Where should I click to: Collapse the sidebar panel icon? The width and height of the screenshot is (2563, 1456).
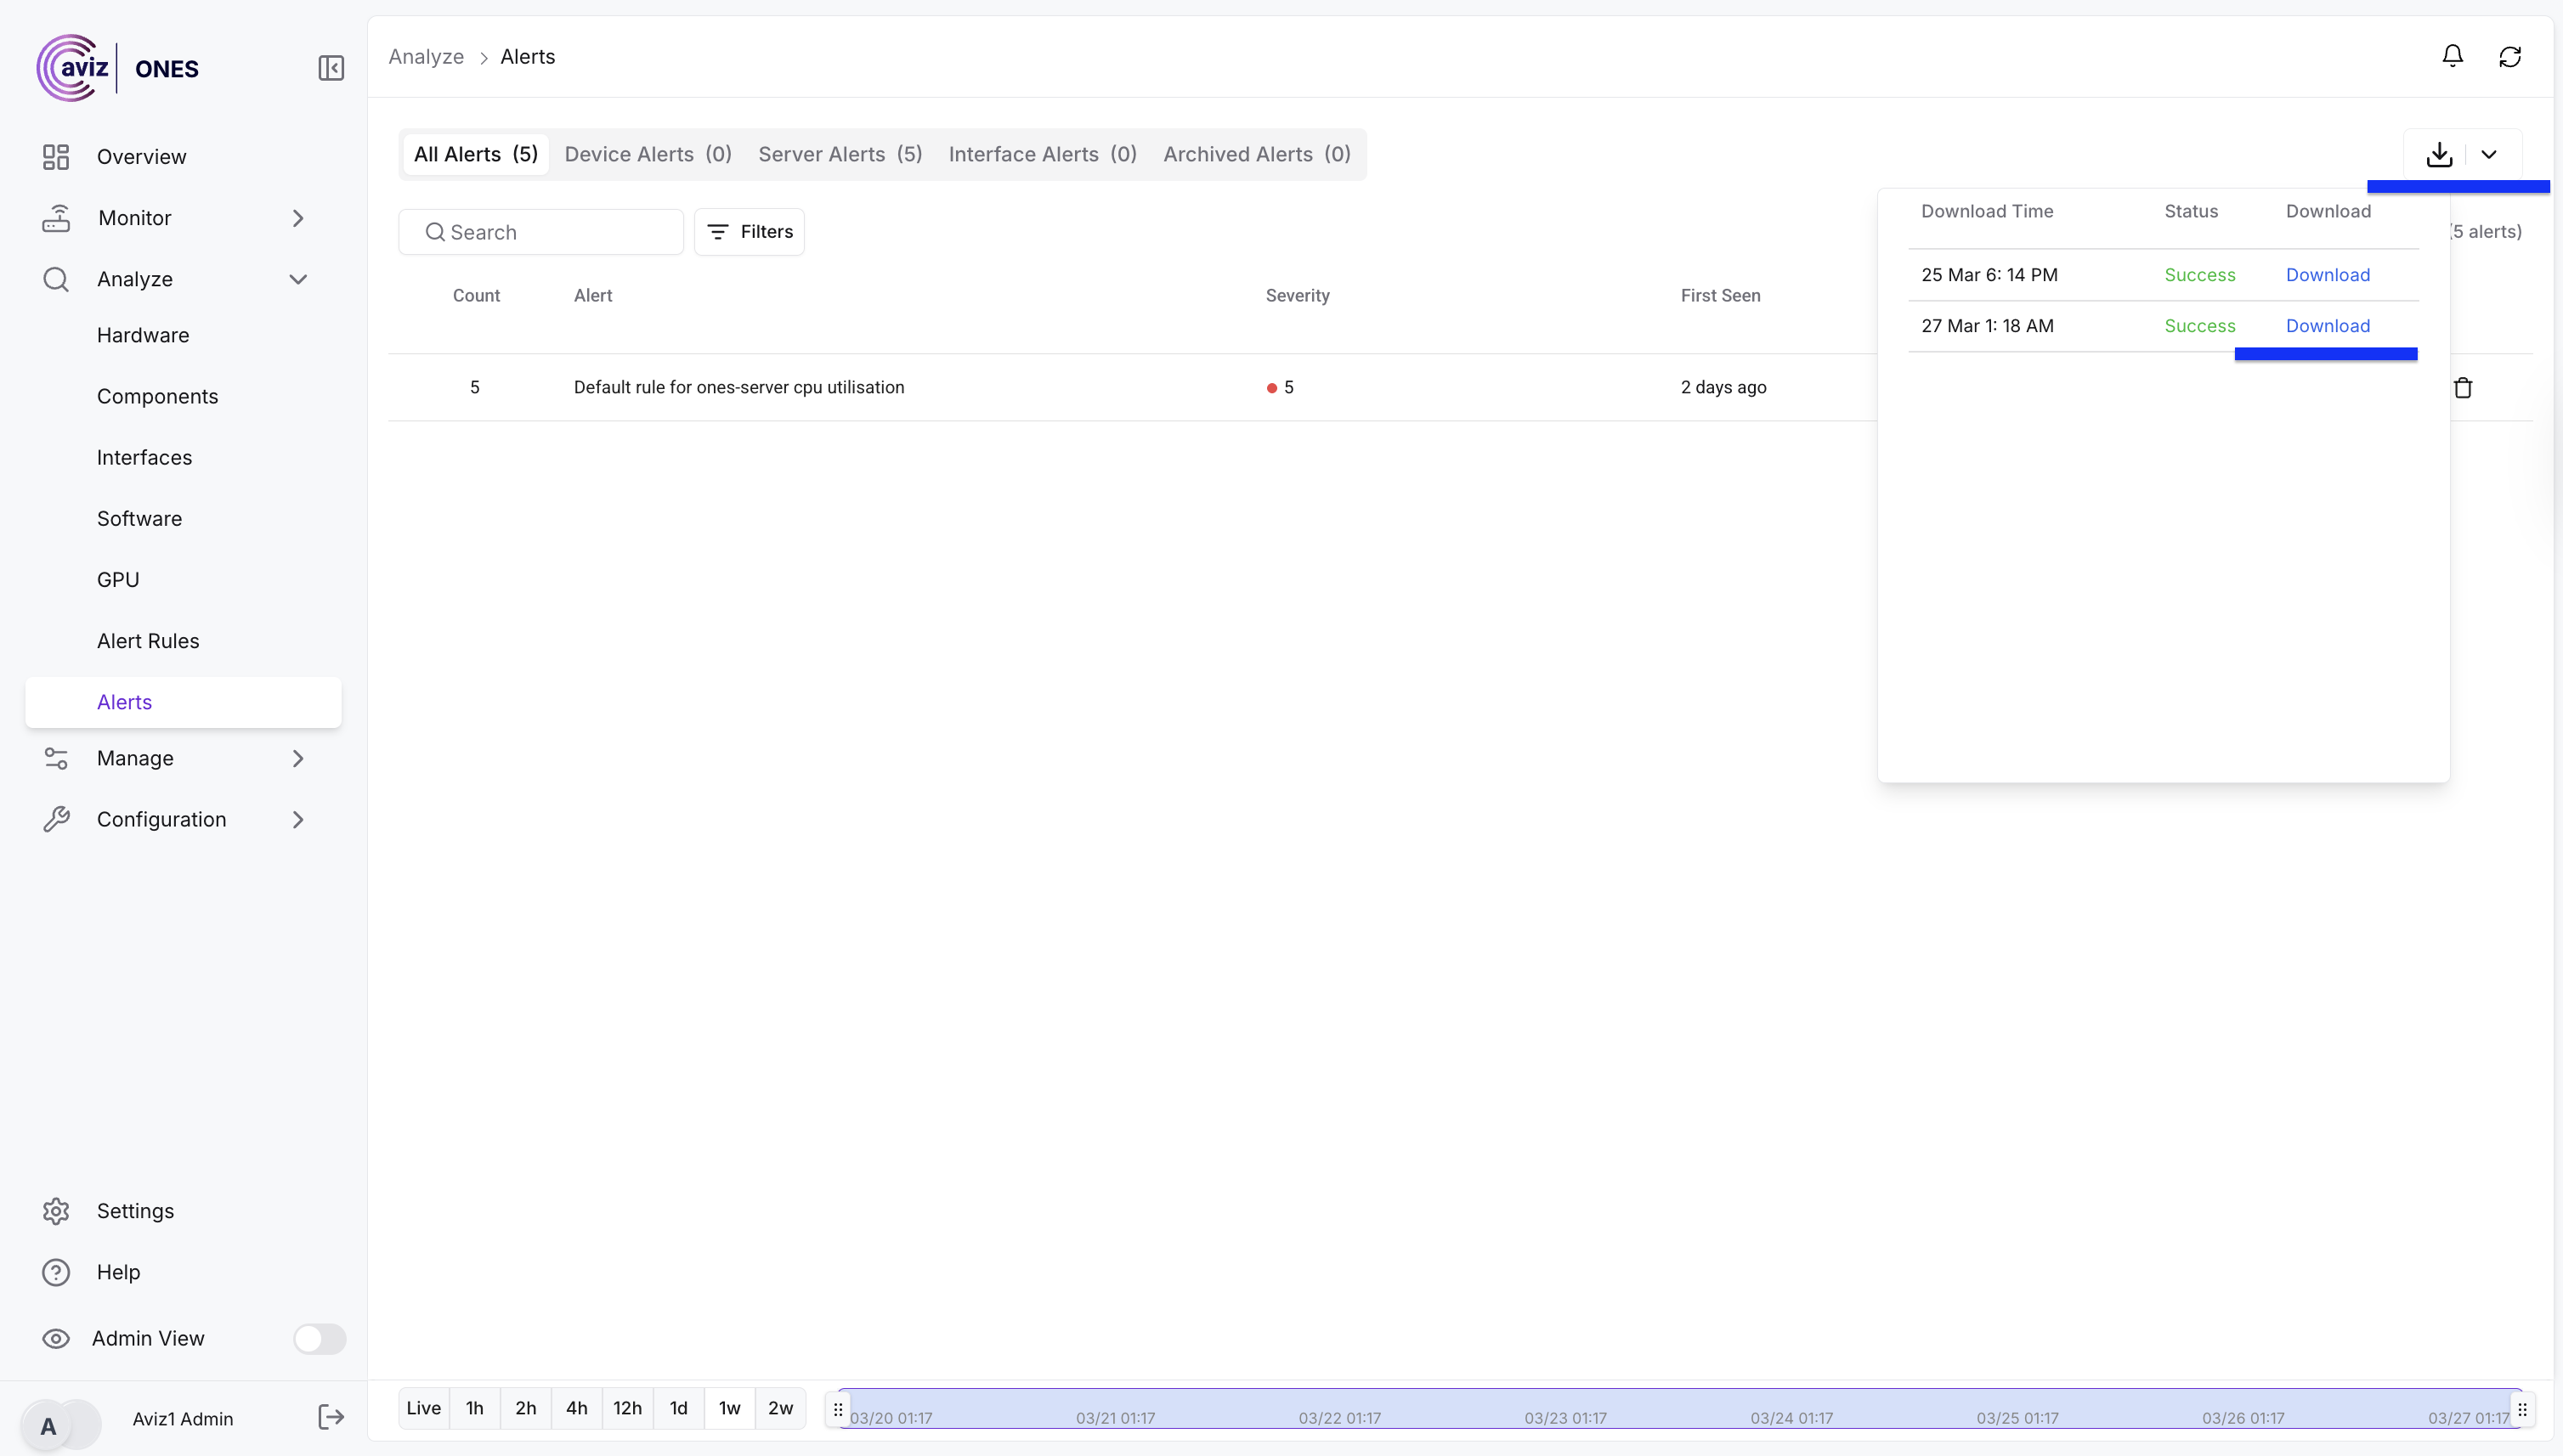pos(331,68)
